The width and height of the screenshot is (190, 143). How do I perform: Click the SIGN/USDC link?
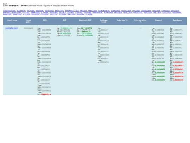coord(17,14)
